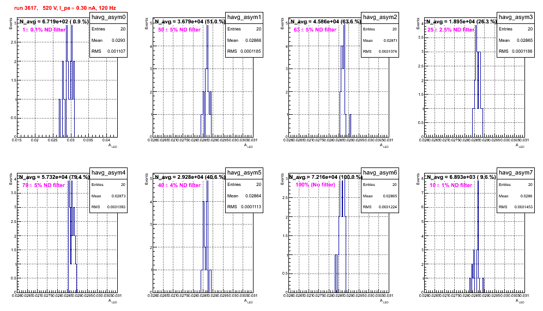Select the havg_asym3 stats box title
Viewport: 543px width, 311px height.
pyautogui.click(x=516, y=17)
